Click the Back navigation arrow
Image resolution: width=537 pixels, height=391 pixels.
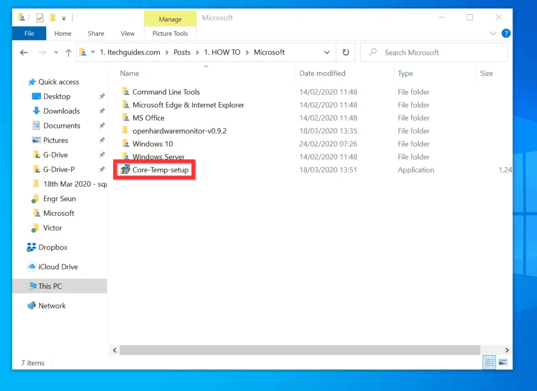point(24,52)
